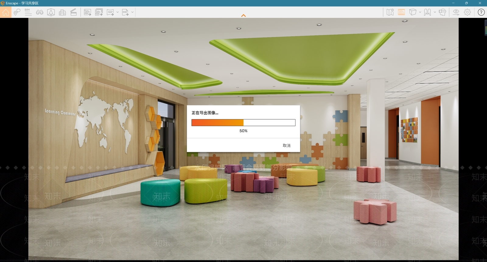Toggle the Virtual Reality headset icon

(x=442, y=12)
